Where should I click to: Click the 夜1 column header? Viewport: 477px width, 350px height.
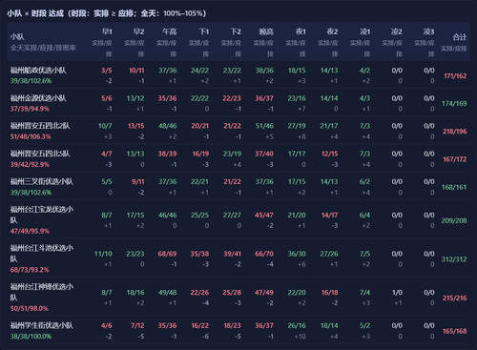[x=301, y=31]
